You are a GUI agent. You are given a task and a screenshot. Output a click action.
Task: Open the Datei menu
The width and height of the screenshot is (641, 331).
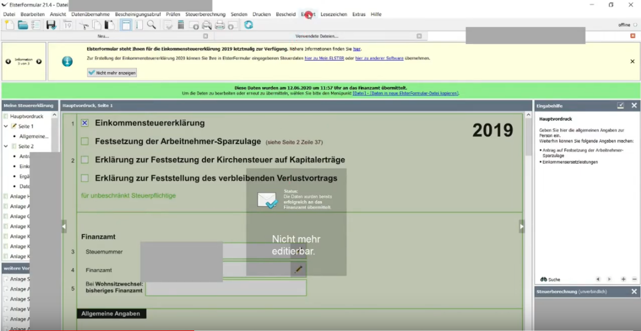(x=9, y=14)
